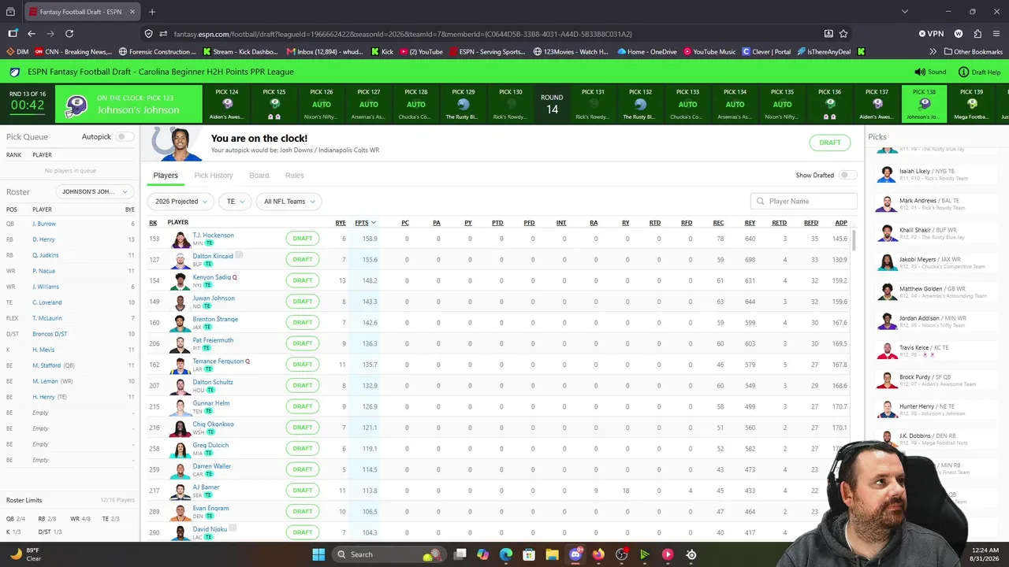Image resolution: width=1009 pixels, height=567 pixels.
Task: Open the news note icon beside Dalton Kincaid
Action: pos(239,255)
